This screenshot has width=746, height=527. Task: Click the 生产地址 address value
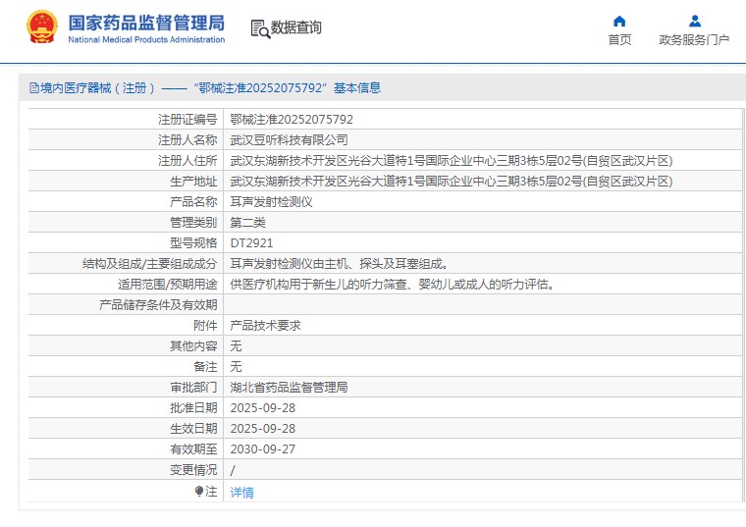[451, 182]
